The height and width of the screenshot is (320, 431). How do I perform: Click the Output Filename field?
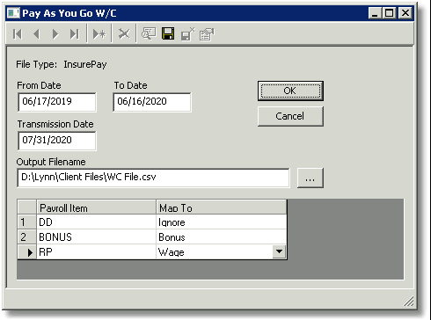tap(153, 178)
